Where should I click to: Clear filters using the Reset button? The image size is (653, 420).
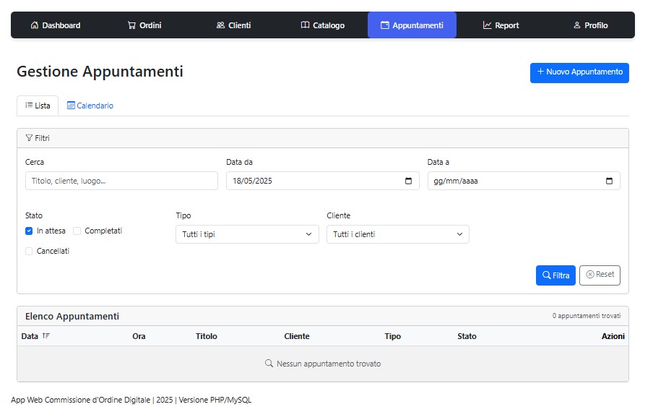point(600,275)
